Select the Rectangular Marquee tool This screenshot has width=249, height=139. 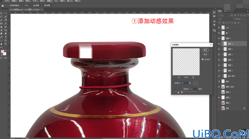point(6,13)
